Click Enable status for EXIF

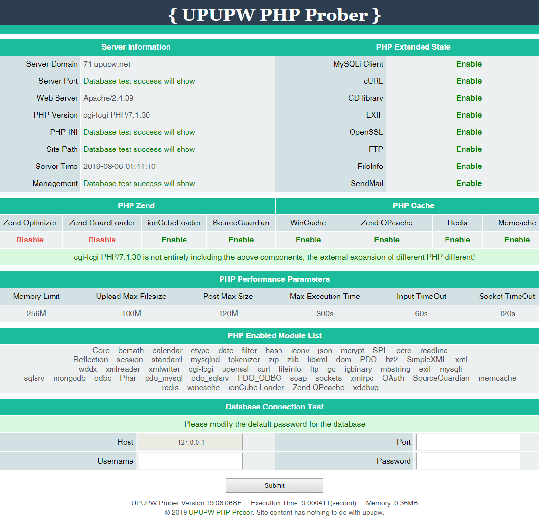468,115
